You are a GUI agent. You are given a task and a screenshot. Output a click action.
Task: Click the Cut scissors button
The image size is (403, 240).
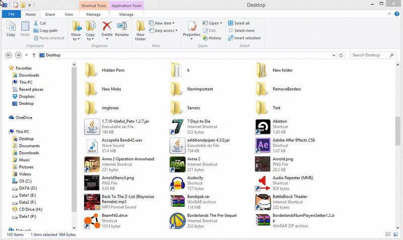40,23
